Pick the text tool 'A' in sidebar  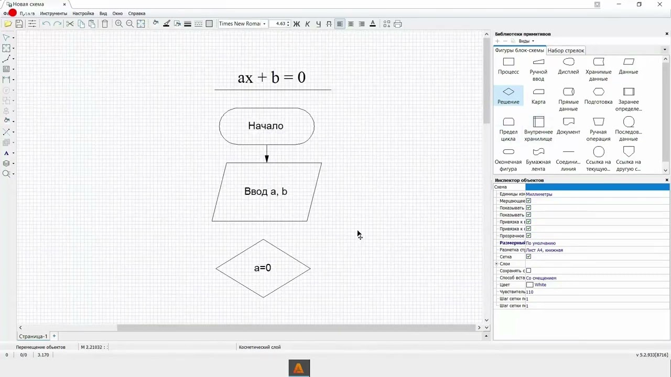[x=6, y=153]
